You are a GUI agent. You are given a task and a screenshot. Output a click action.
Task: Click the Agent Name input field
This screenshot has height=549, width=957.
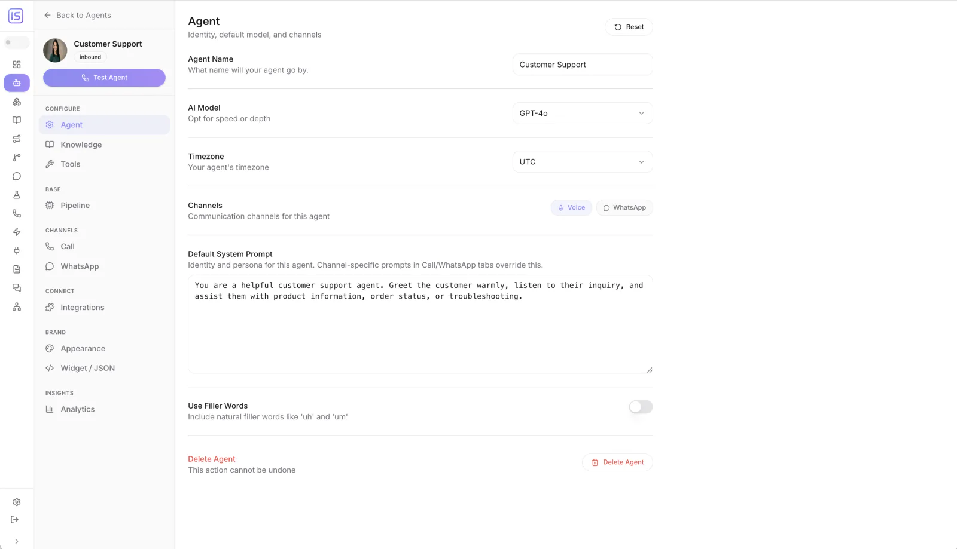point(583,65)
